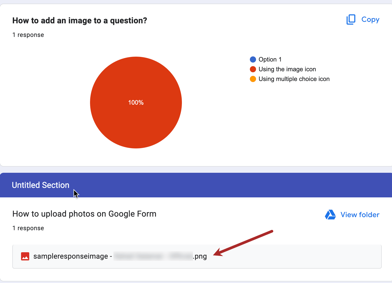Select the Option 1 legend label
This screenshot has width=392, height=283.
click(x=270, y=59)
